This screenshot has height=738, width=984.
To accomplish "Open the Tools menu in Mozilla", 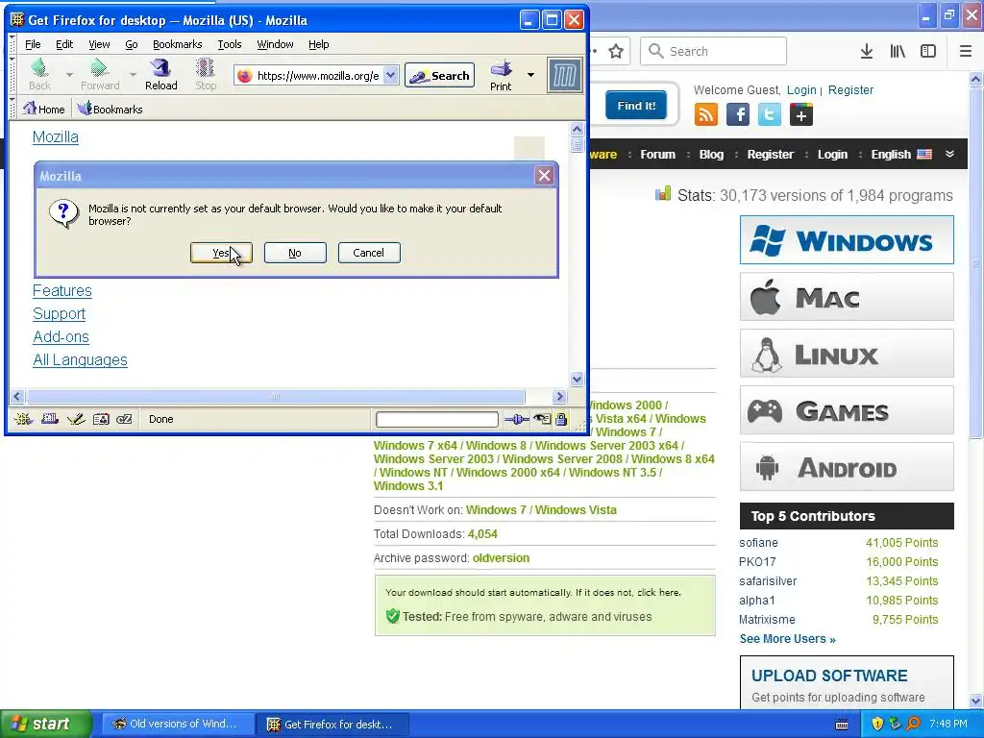I will (x=230, y=44).
